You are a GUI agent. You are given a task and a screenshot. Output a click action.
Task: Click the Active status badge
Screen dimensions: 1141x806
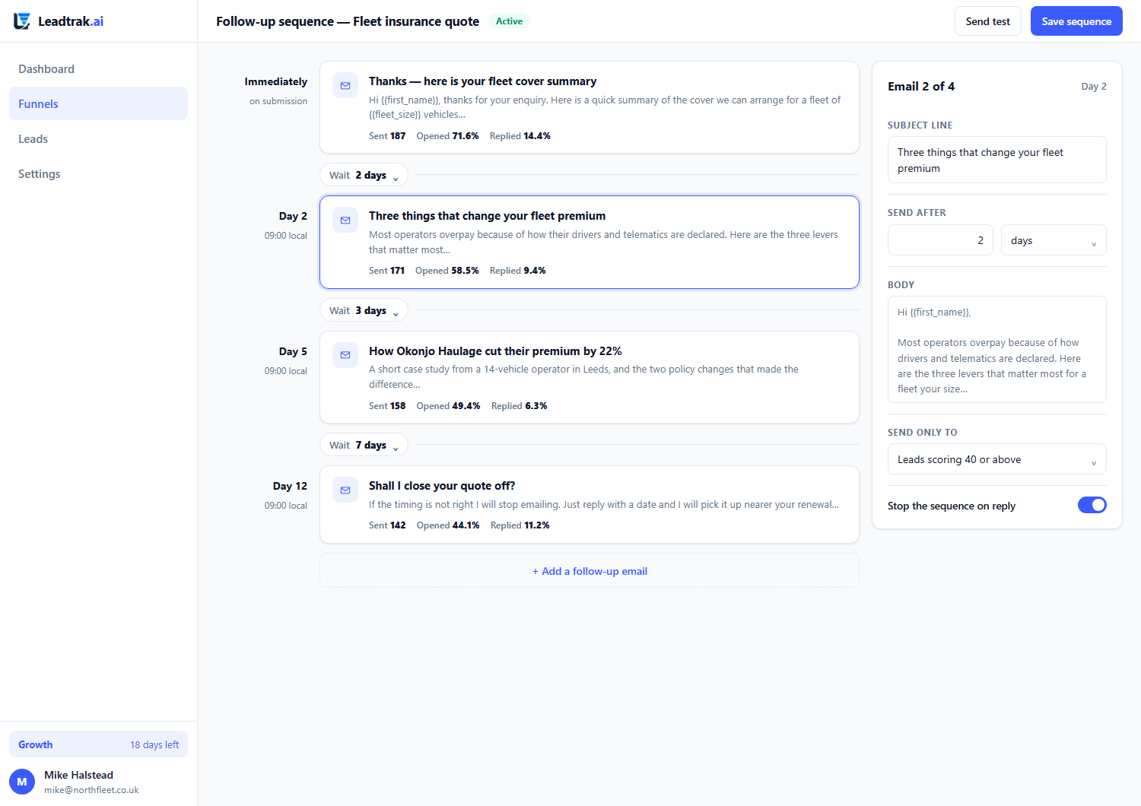(x=509, y=21)
